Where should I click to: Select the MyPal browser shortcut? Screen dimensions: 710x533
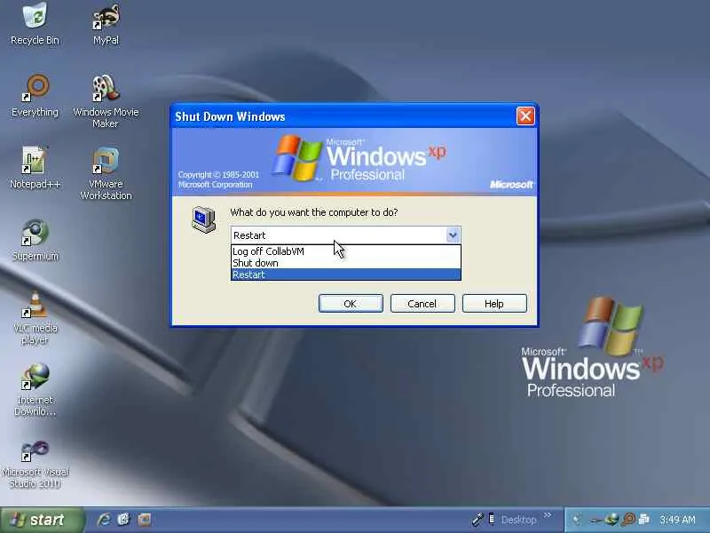pos(106,24)
